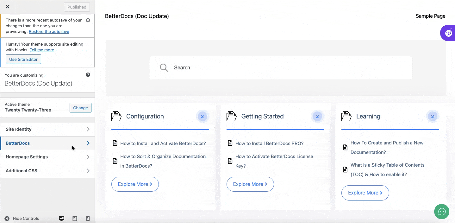455x223 pixels.
Task: Open the help question-mark icon
Action: [88, 74]
